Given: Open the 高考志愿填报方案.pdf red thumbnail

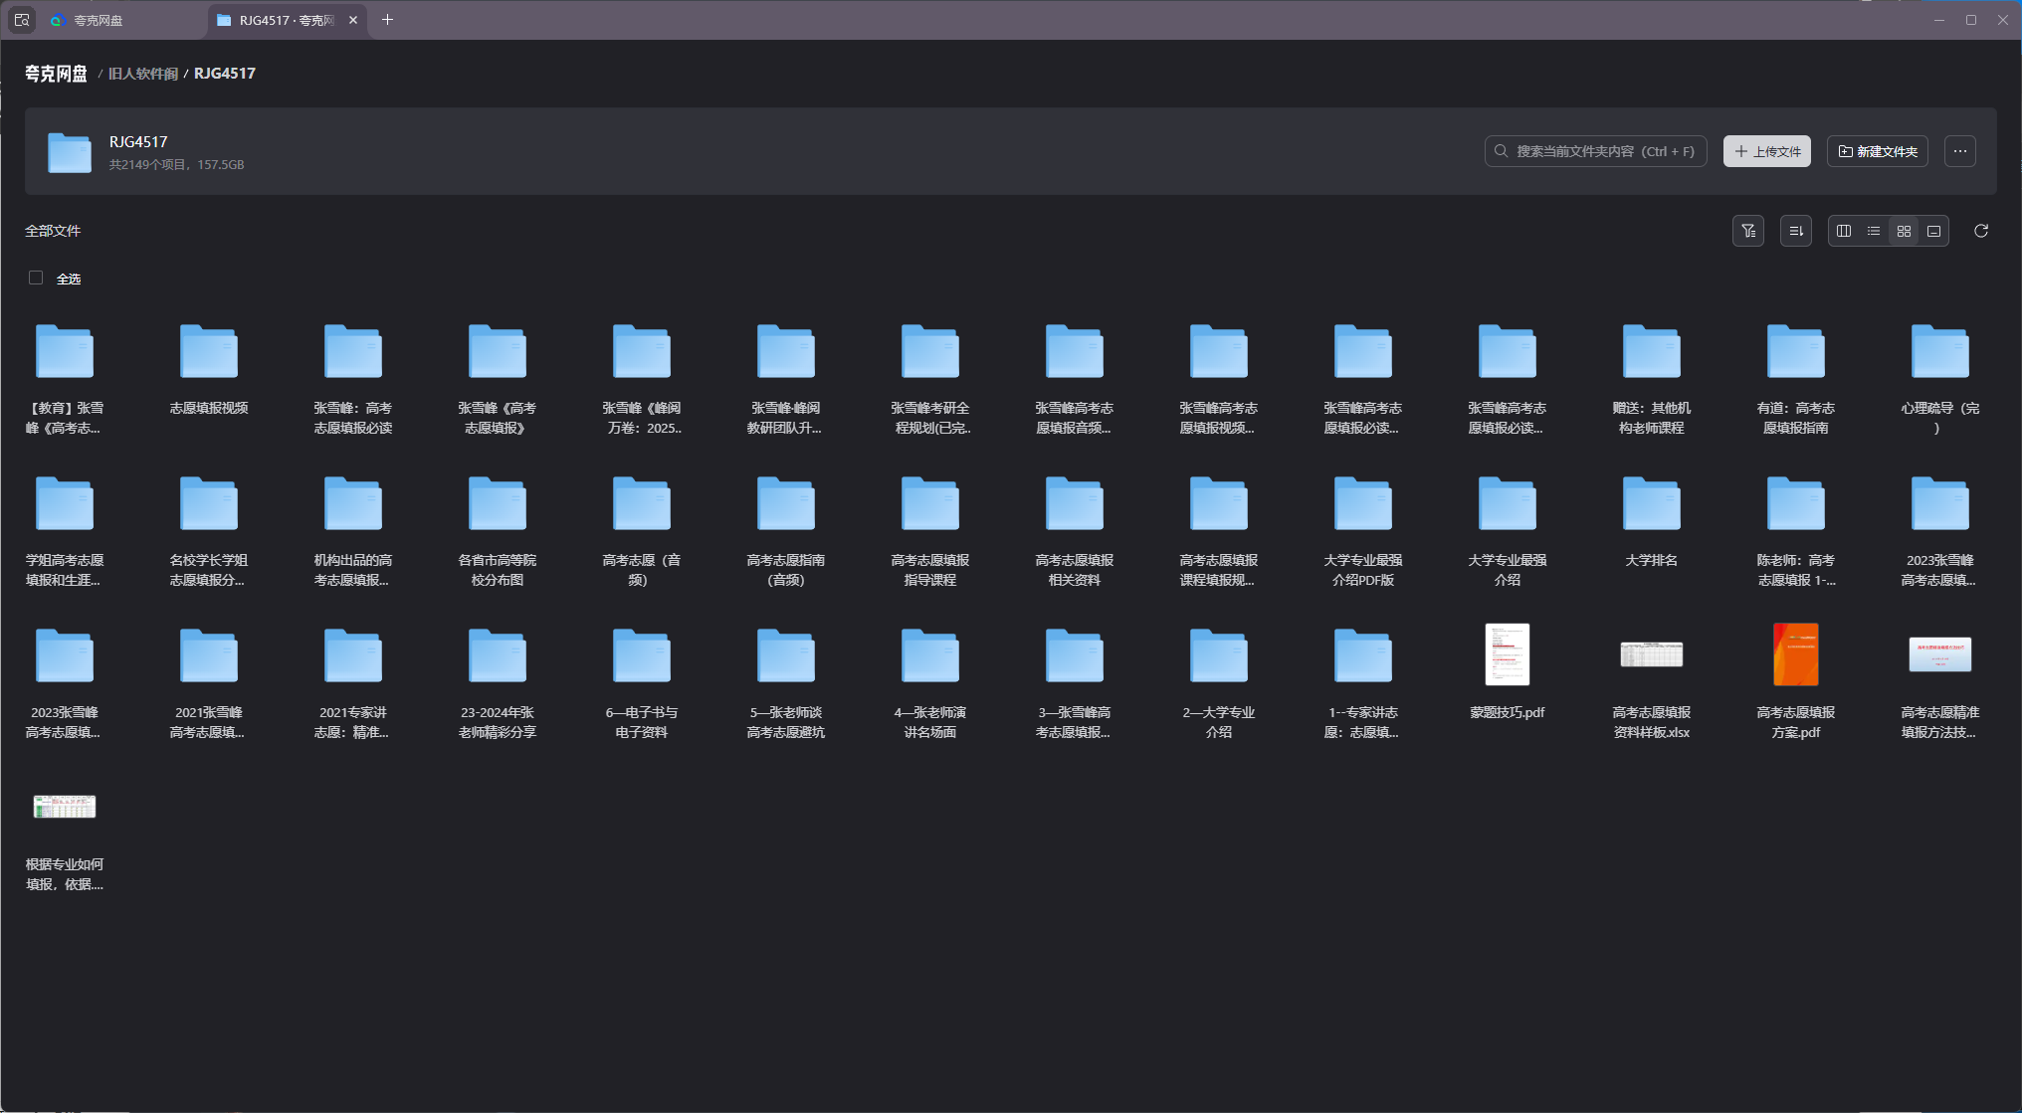Looking at the screenshot, I should click(x=1795, y=654).
